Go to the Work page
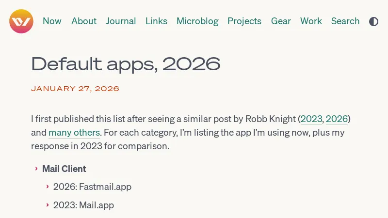 tap(311, 21)
